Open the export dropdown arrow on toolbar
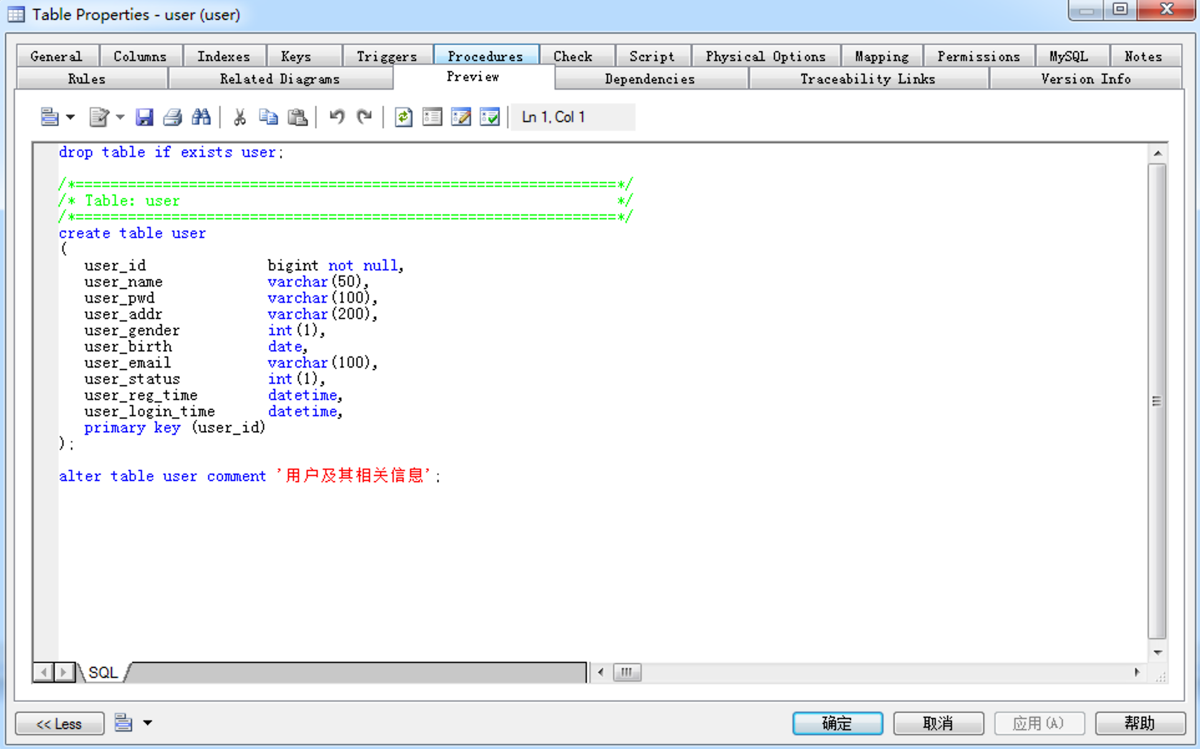1200x749 pixels. (70, 117)
